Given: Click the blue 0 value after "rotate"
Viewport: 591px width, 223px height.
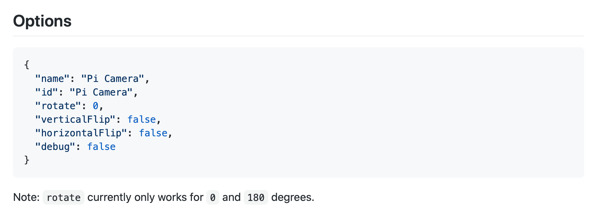Looking at the screenshot, I should point(95,106).
